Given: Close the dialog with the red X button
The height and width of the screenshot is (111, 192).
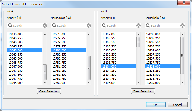Looking at the screenshot, I should pos(184,3).
